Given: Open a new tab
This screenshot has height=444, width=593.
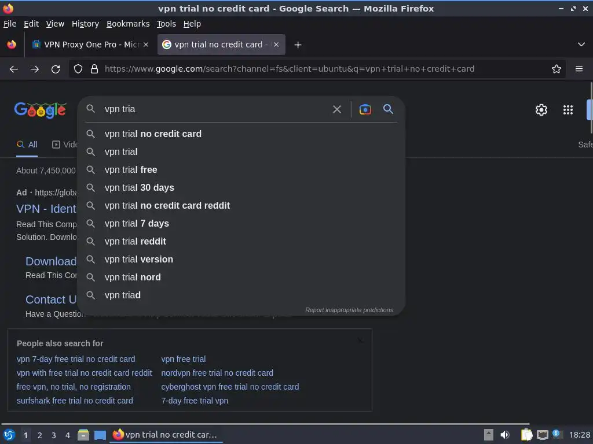Looking at the screenshot, I should pyautogui.click(x=298, y=45).
